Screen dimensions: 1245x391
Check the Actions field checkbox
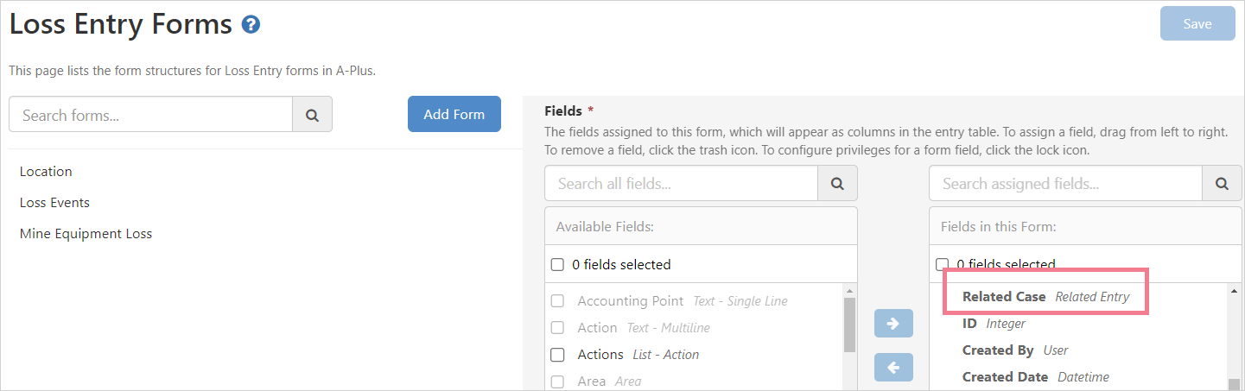(x=558, y=355)
